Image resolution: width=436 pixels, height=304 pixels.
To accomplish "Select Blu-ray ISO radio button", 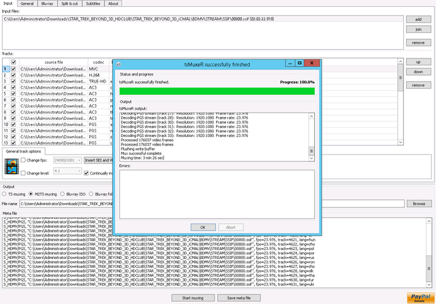I will (62, 194).
